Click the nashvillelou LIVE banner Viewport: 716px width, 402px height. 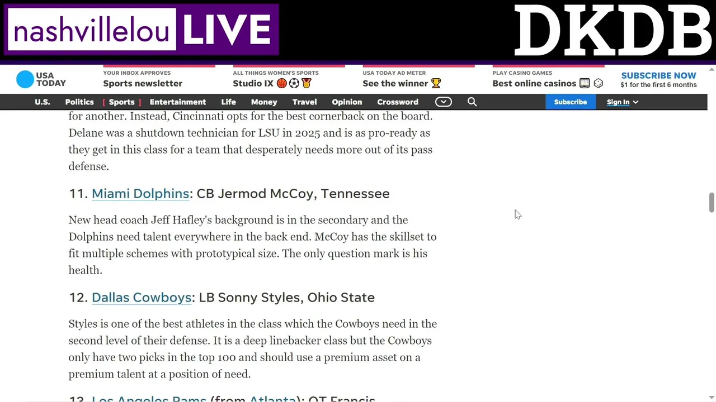pos(142,30)
